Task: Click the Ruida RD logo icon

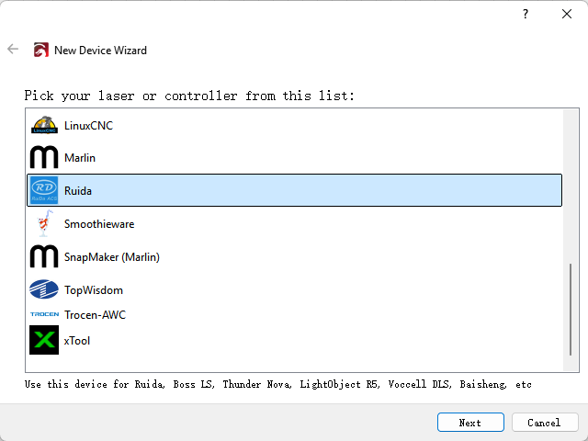Action: pyautogui.click(x=44, y=191)
